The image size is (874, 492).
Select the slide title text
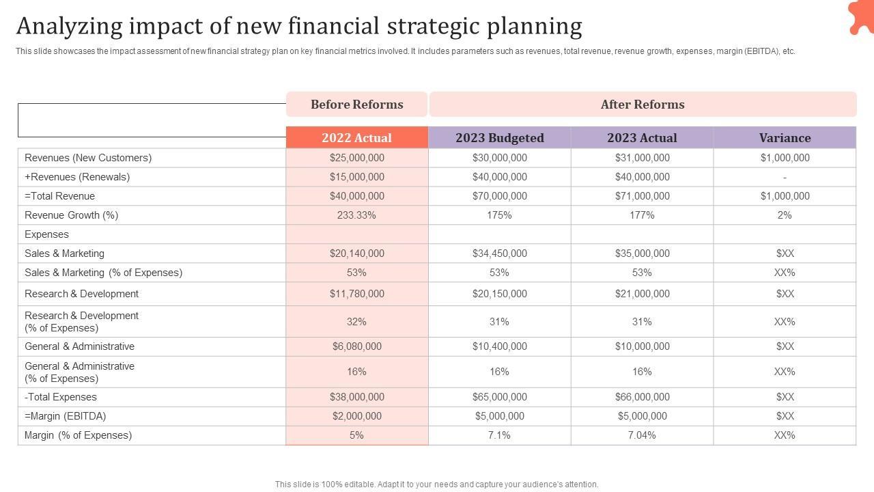(299, 26)
